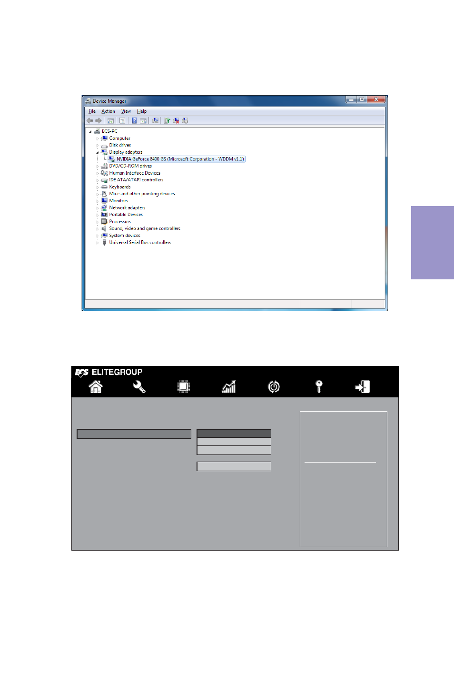Click the Uninstall device icon with red X
The height and width of the screenshot is (681, 454).
176,121
